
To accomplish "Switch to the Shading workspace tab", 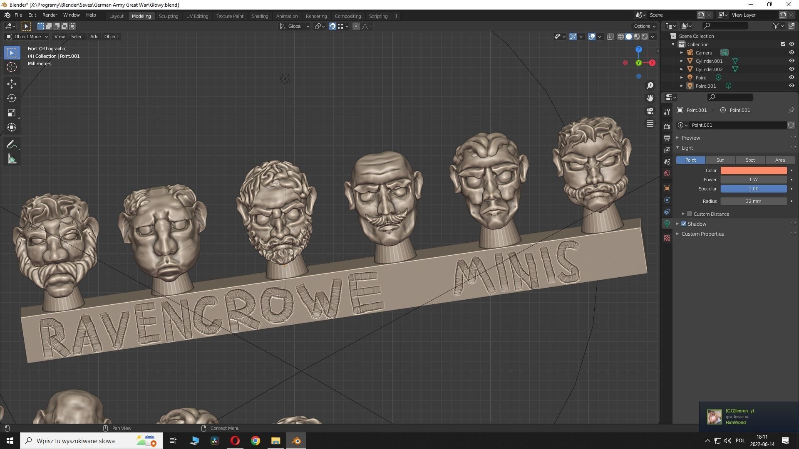I will tap(260, 16).
